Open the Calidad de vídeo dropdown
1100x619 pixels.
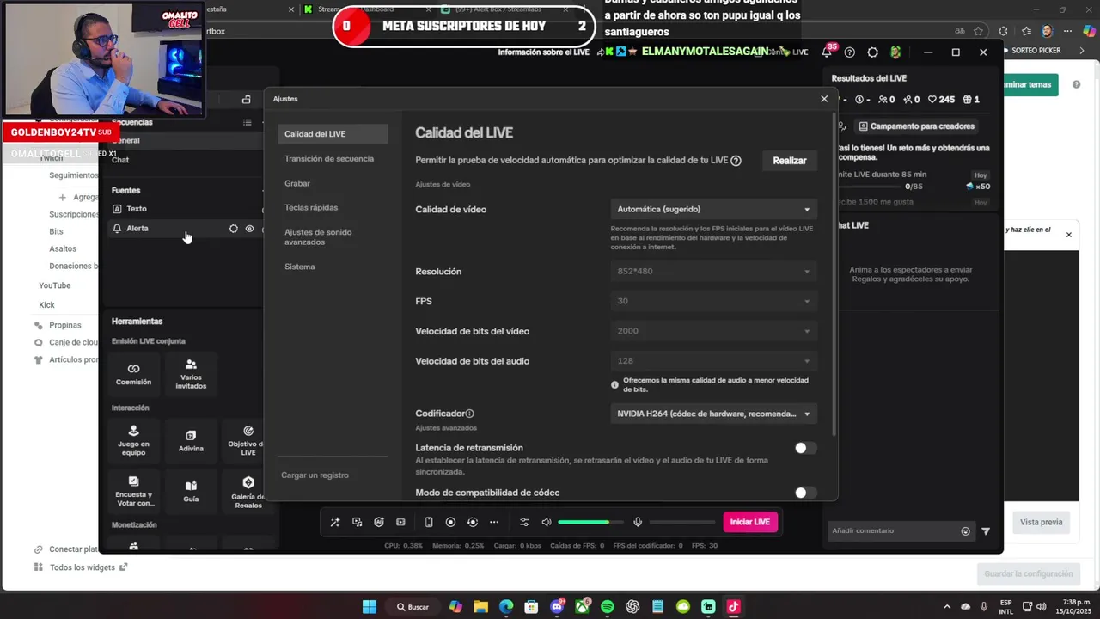coord(713,209)
